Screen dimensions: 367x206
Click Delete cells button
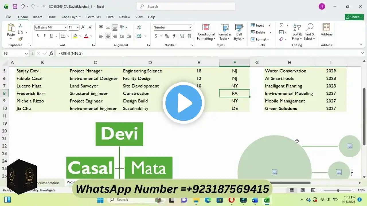258,32
